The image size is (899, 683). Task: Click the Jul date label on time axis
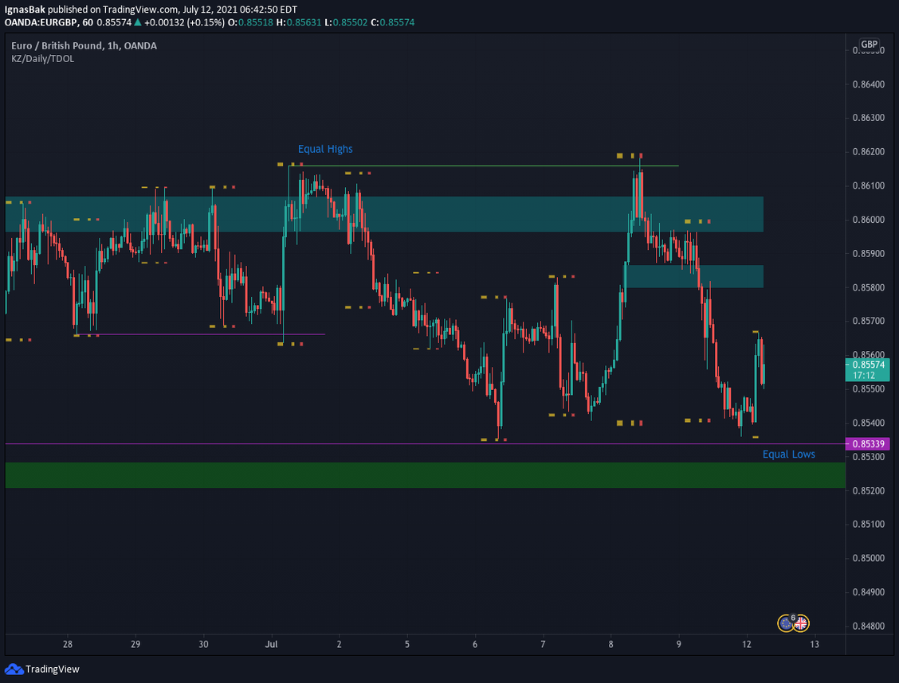tap(271, 644)
